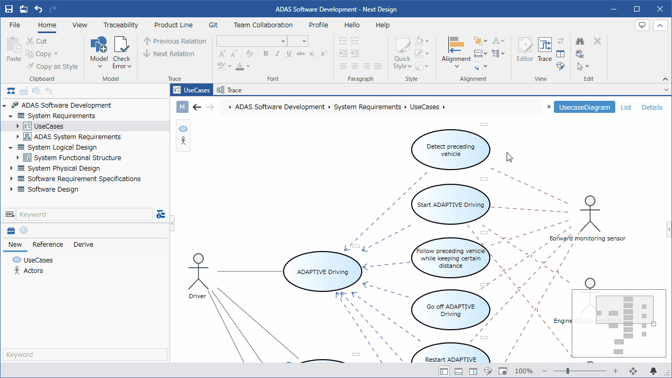Click the bottom Keyword filter field in the toolbox
The width and height of the screenshot is (672, 378).
pyautogui.click(x=85, y=355)
